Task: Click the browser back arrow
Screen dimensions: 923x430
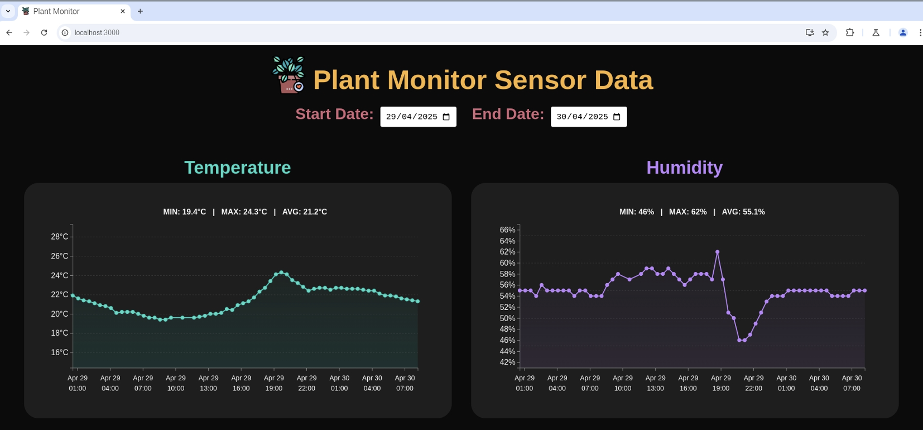Action: [x=9, y=33]
